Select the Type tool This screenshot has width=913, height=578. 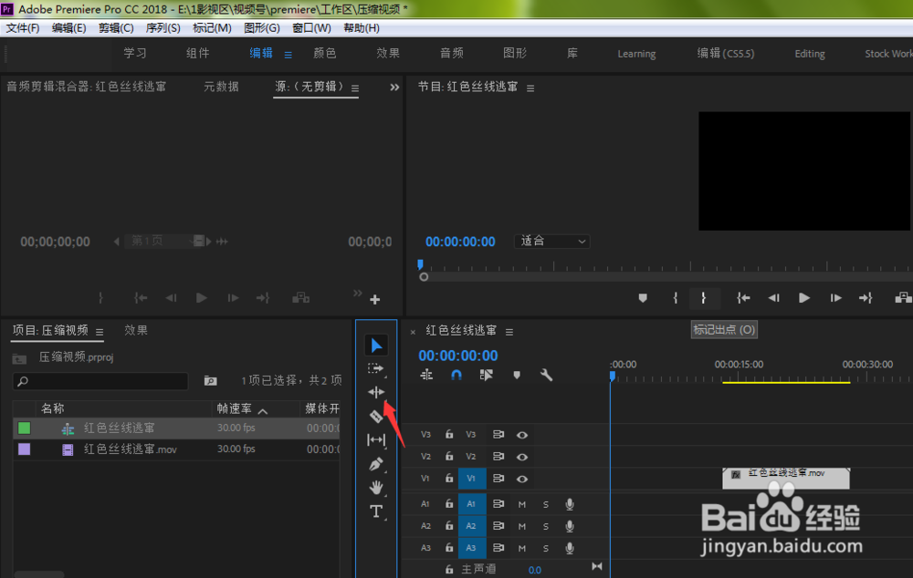[x=376, y=511]
